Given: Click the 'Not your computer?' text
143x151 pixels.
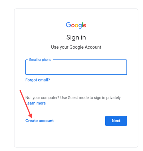Looking at the screenshot, I should [x=42, y=98].
